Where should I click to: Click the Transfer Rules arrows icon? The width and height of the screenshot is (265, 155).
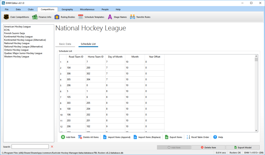click(132, 17)
